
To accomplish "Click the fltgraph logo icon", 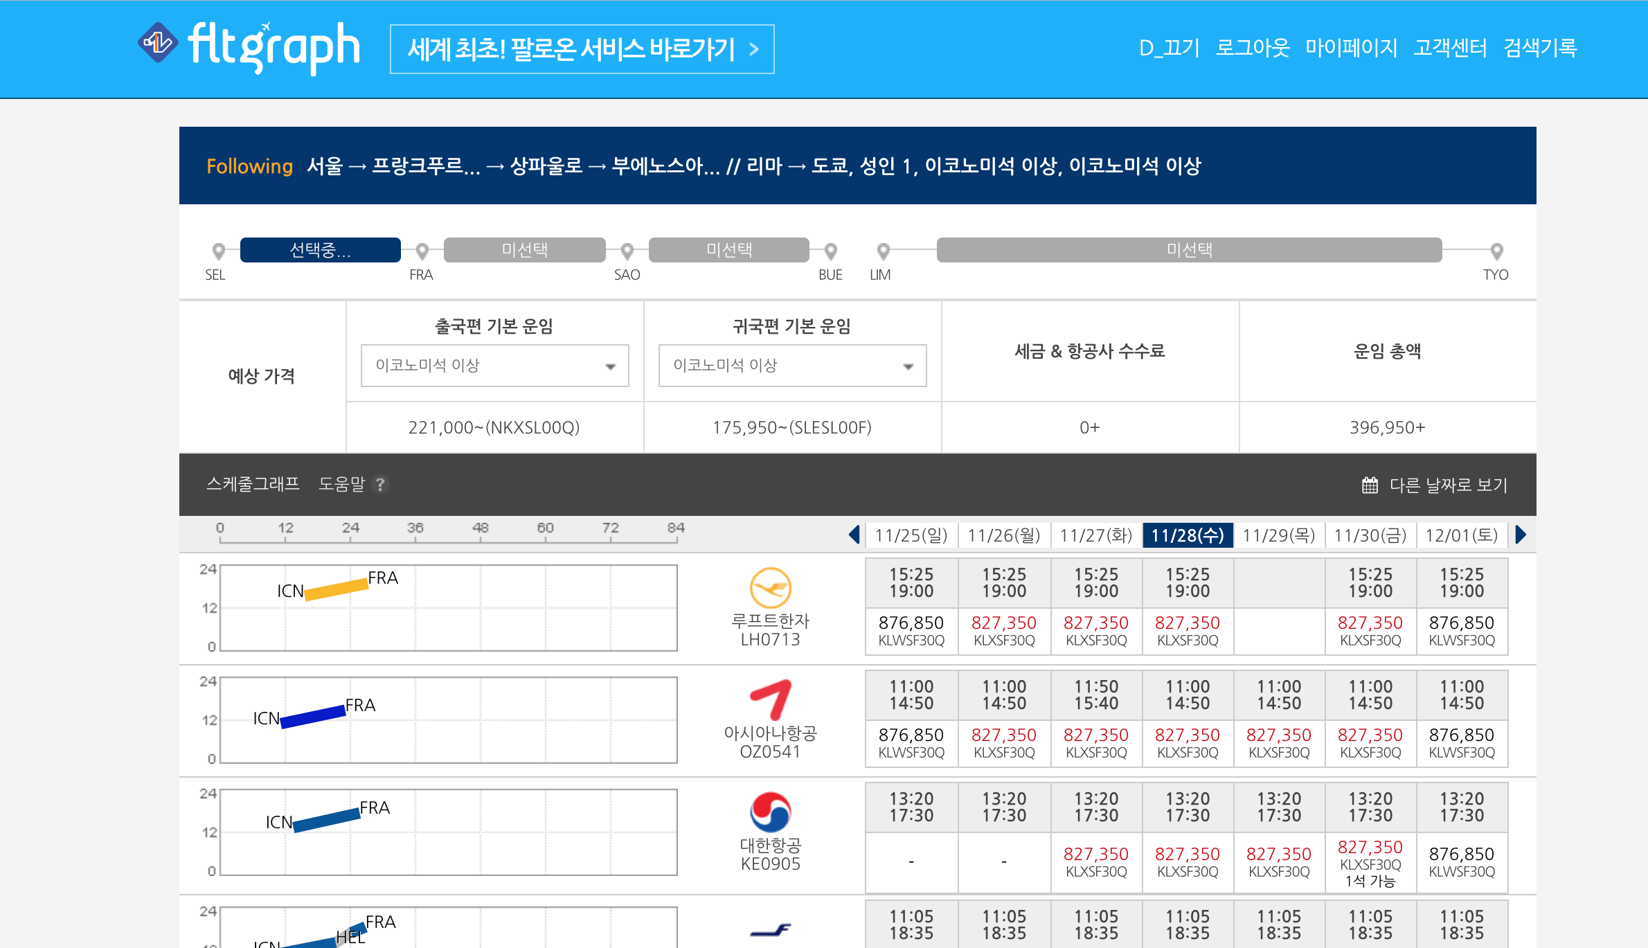I will [158, 43].
